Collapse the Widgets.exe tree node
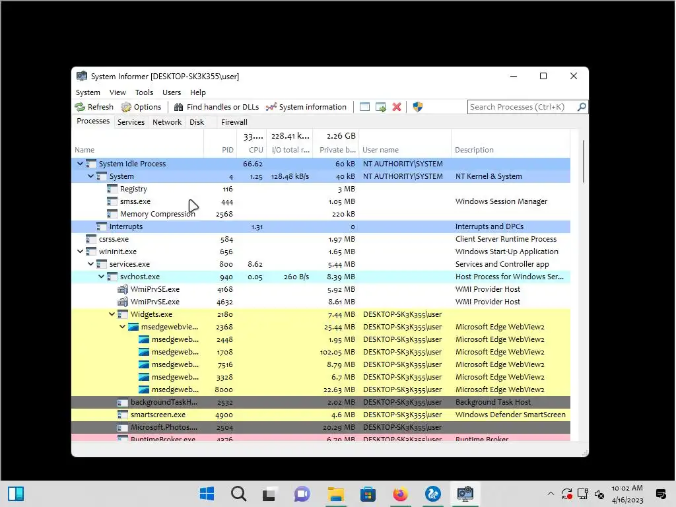Screen dimensions: 676x507 coord(112,314)
